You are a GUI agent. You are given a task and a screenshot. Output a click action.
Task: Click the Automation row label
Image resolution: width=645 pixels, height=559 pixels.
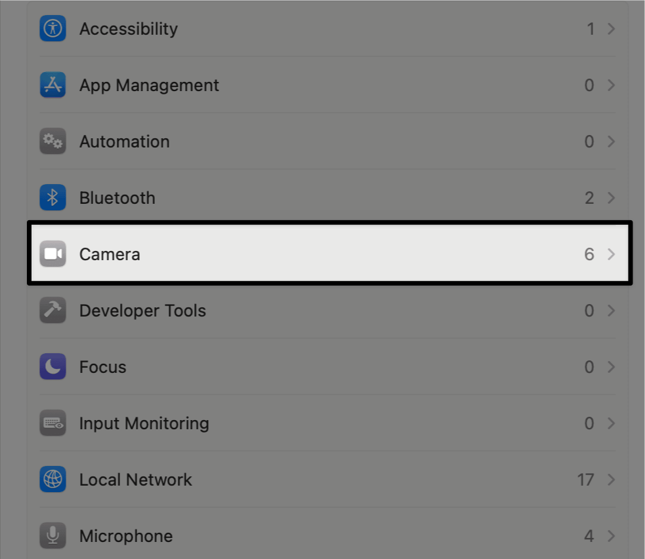(124, 141)
